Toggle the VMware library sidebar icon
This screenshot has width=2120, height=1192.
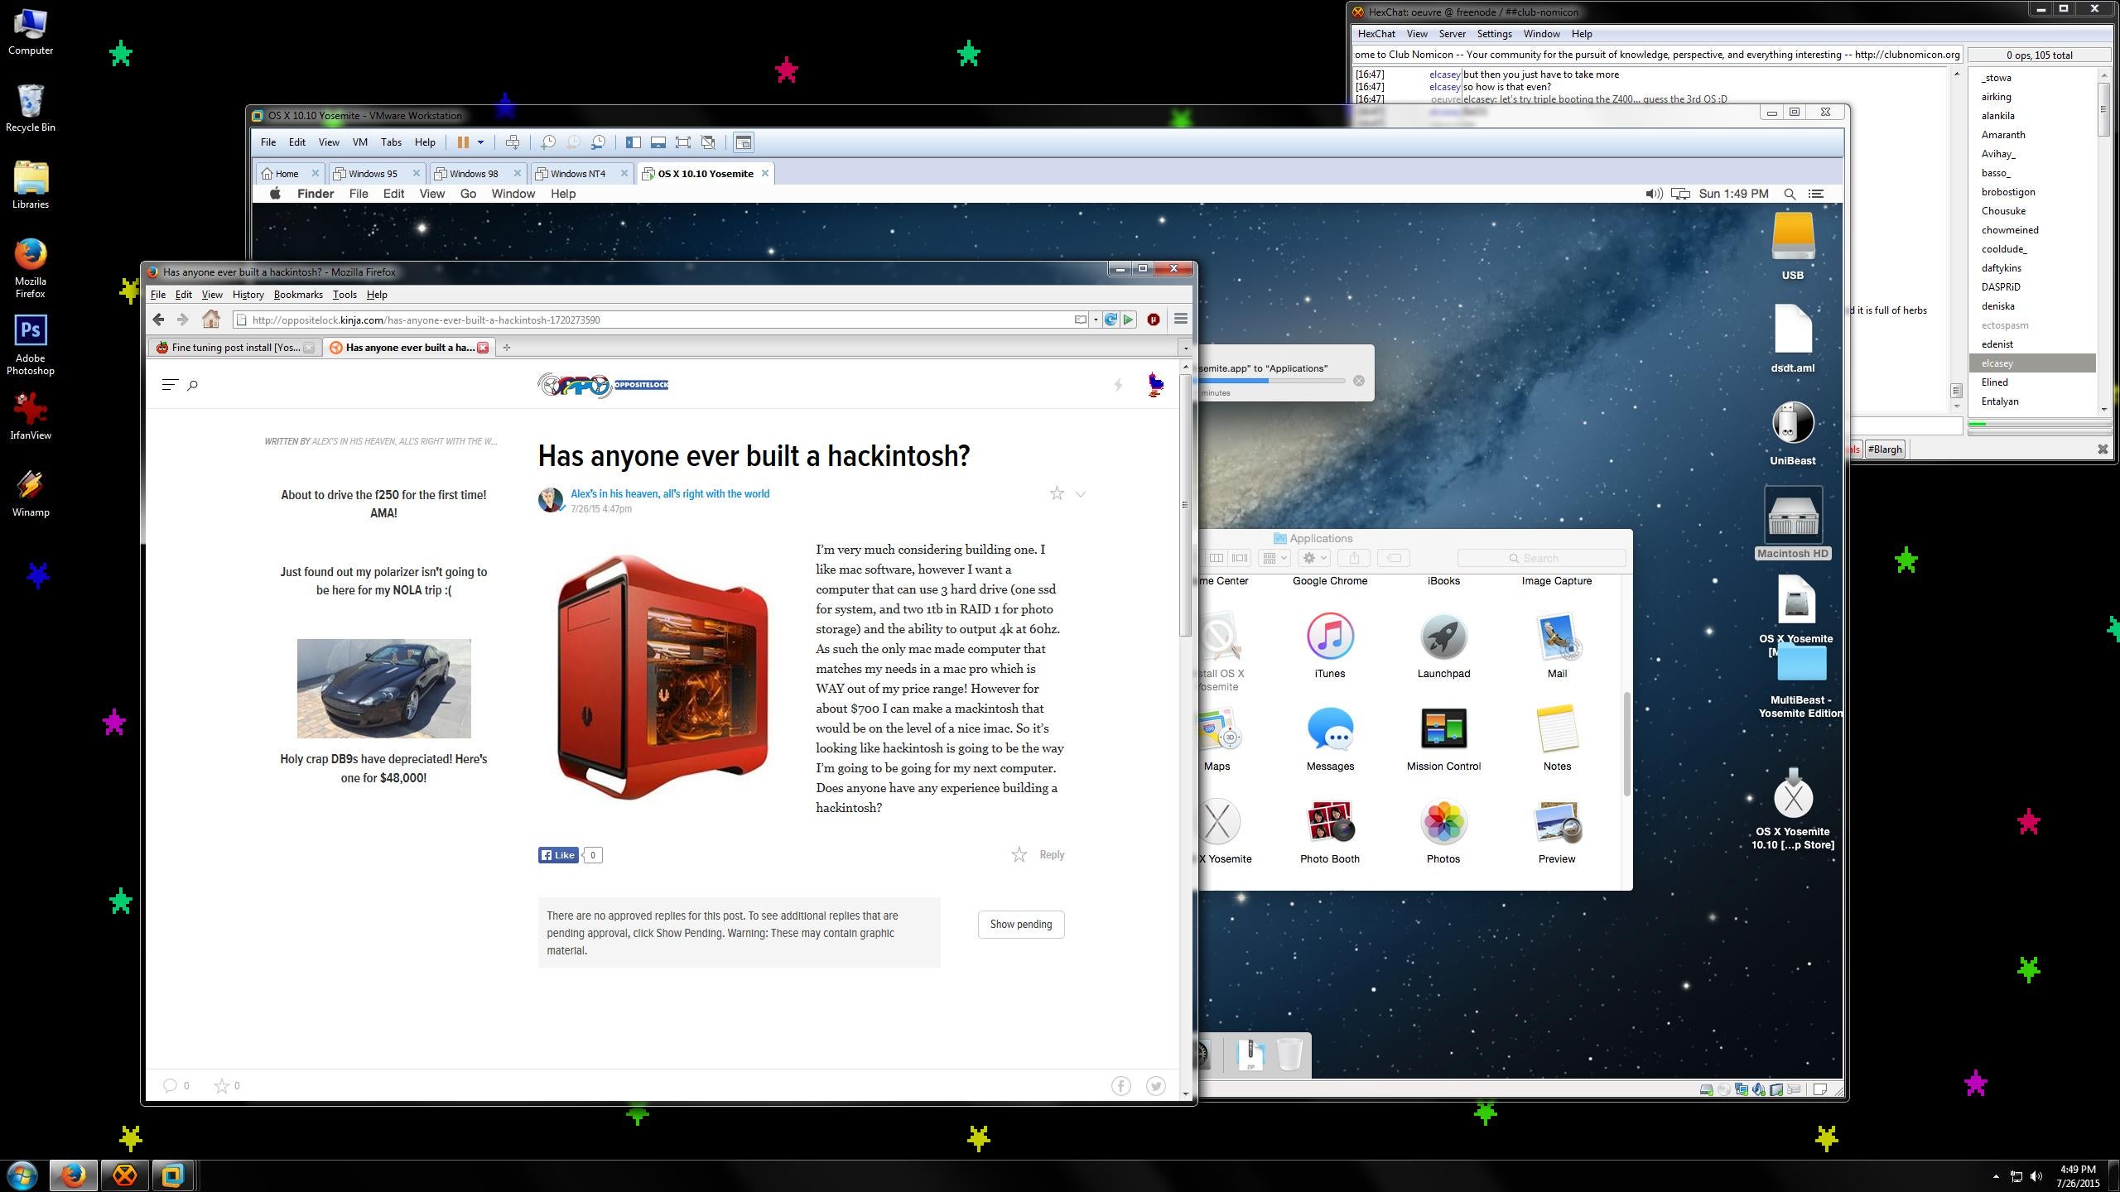click(x=634, y=142)
